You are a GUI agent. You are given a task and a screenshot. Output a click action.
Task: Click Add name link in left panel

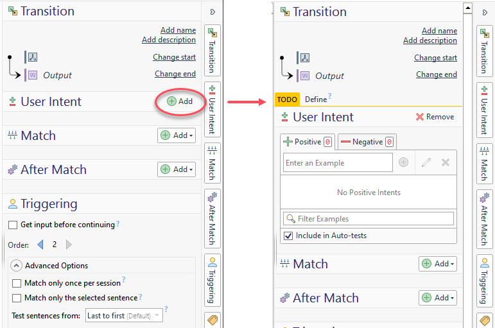click(x=178, y=30)
